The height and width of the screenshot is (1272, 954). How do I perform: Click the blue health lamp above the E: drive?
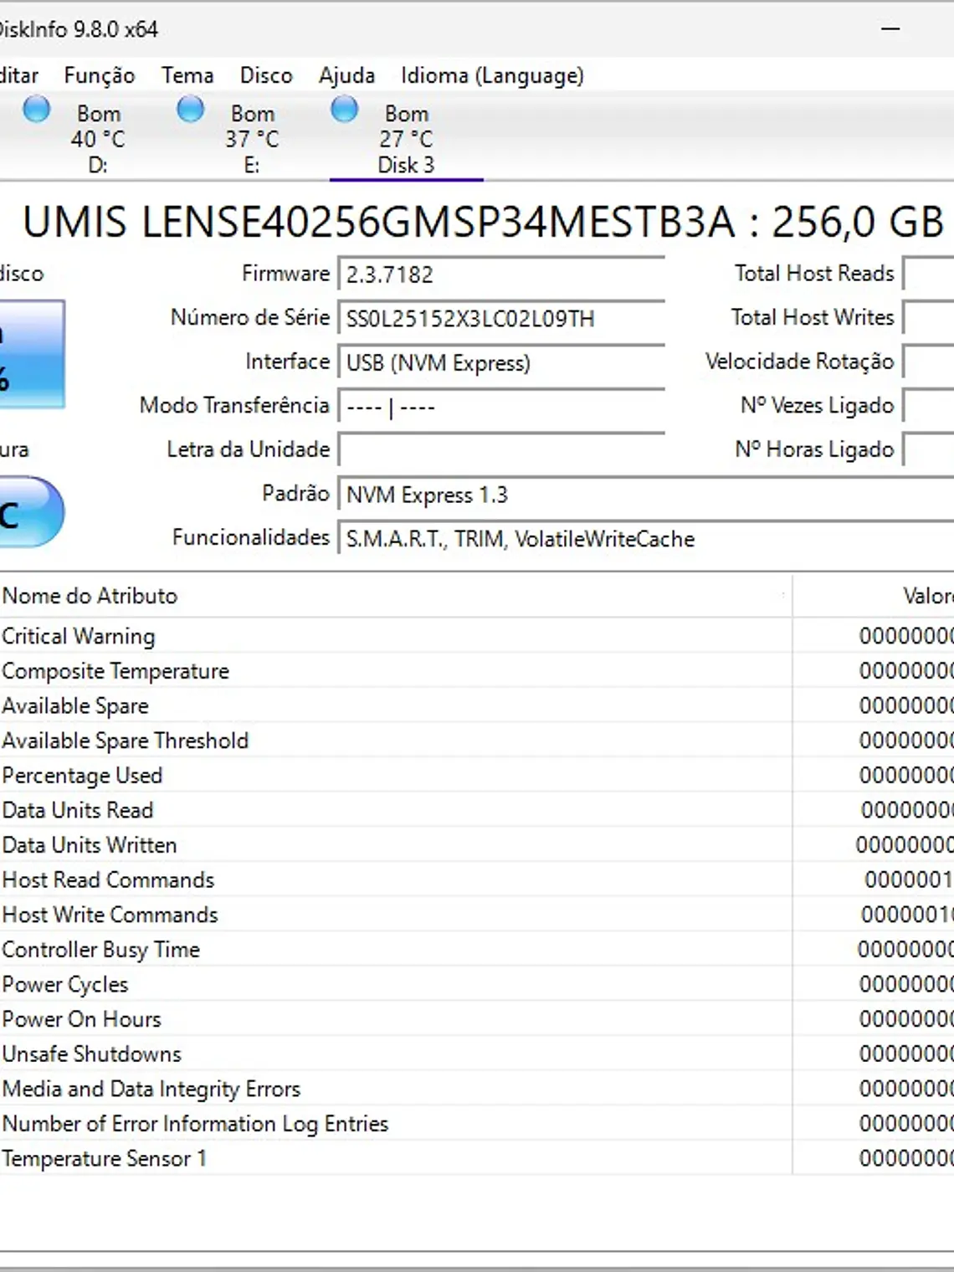coord(191,108)
